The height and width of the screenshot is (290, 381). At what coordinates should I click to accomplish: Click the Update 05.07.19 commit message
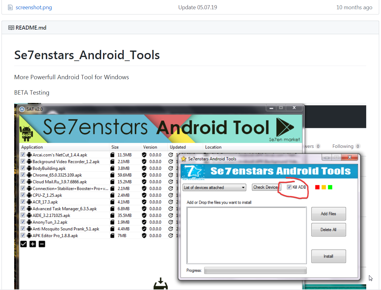click(198, 7)
